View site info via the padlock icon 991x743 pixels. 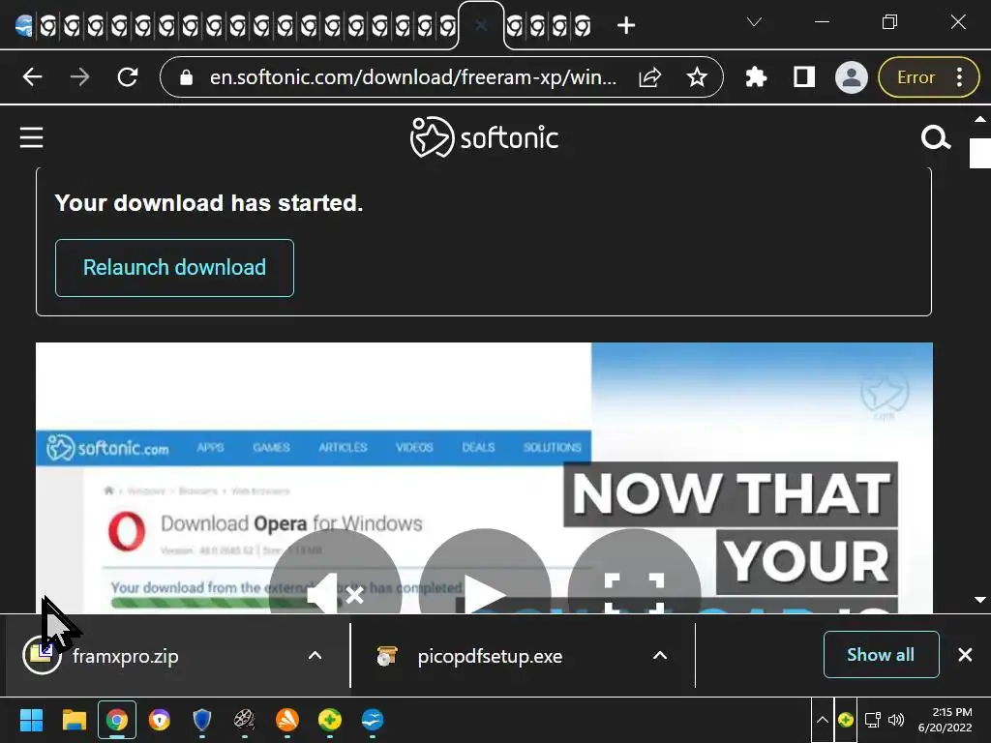click(186, 77)
